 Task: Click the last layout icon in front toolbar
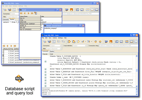[136, 42]
